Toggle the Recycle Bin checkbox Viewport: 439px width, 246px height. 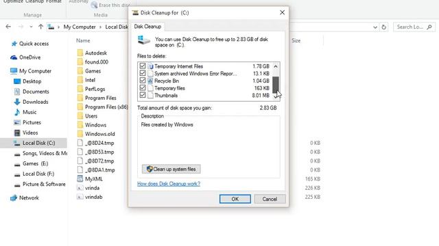[x=143, y=81]
